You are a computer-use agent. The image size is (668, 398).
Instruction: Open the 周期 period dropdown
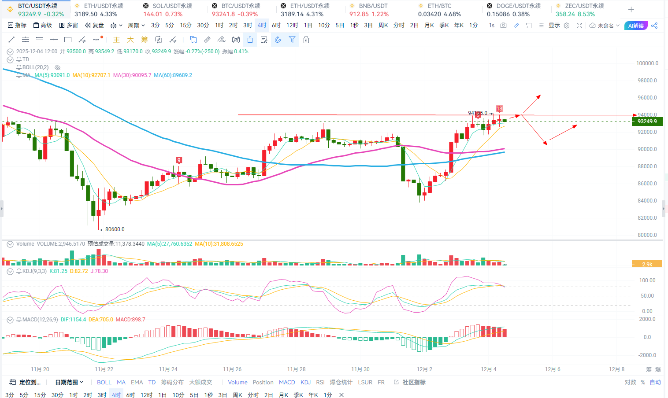136,26
